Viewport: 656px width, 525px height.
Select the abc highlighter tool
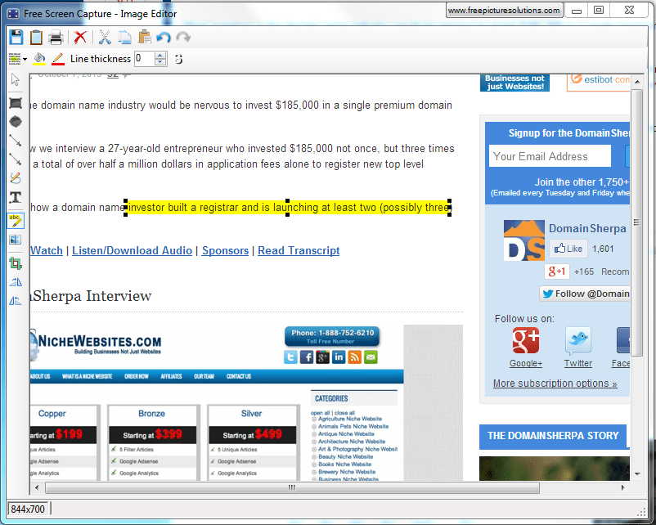point(16,221)
